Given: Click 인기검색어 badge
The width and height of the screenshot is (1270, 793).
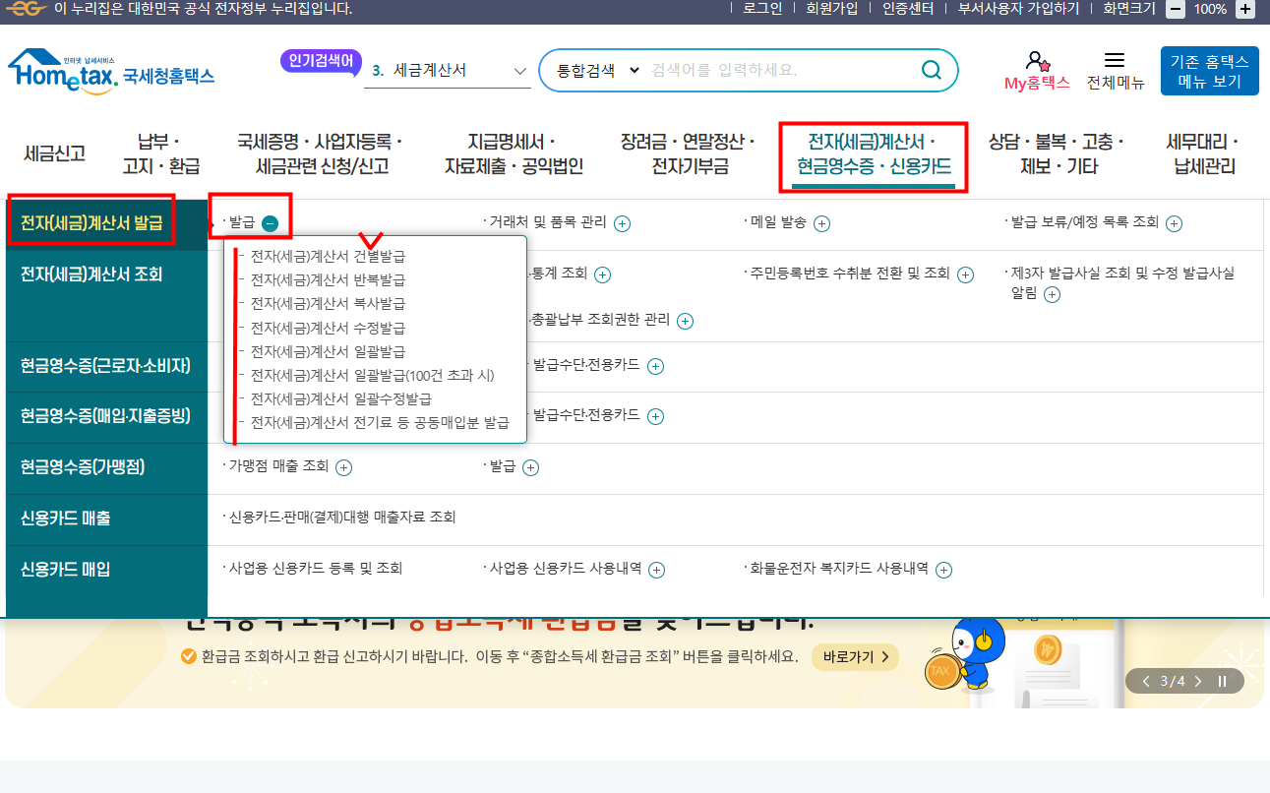Looking at the screenshot, I should (321, 61).
